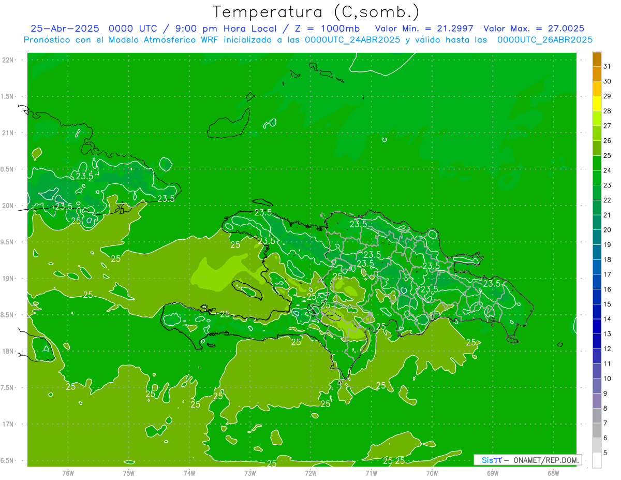Click the "69W" longitude axis label
The height and width of the screenshot is (480, 621).
493,473
